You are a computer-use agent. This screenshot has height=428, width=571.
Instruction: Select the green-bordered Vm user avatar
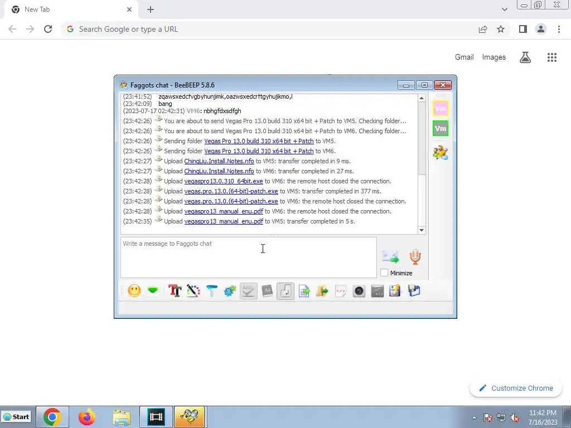coord(441,128)
